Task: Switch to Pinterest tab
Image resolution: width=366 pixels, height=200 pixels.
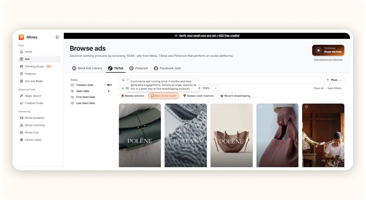Action: [x=138, y=68]
